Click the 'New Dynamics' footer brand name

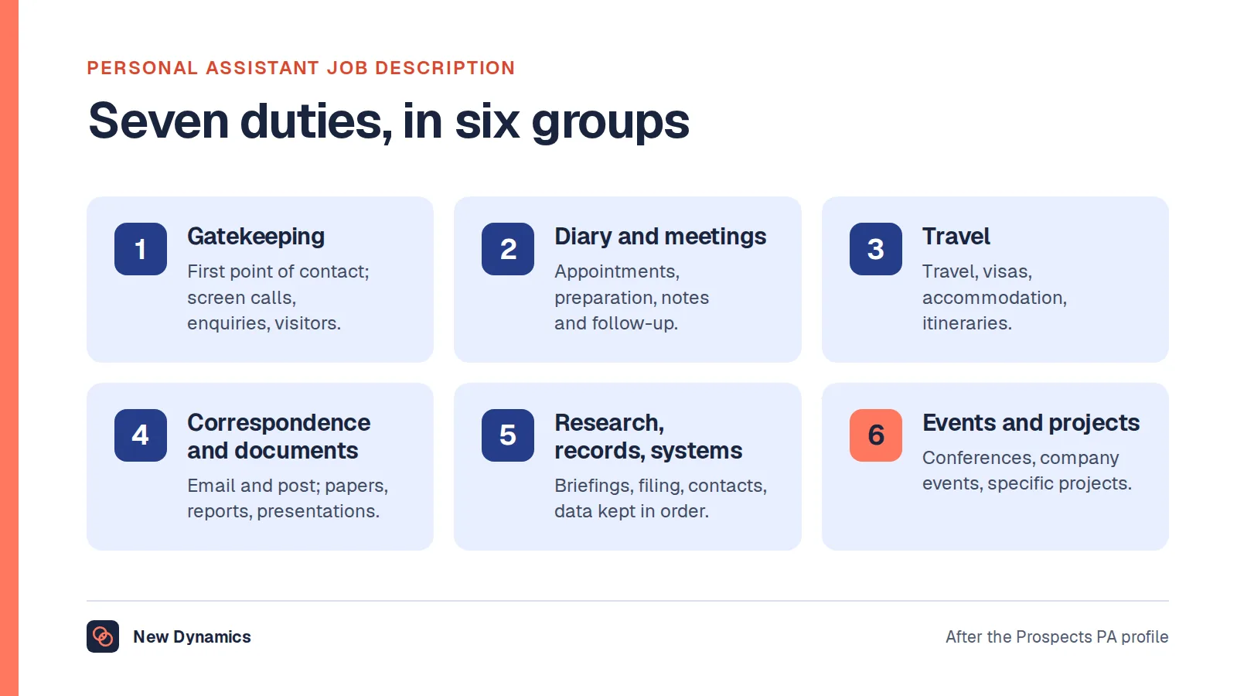pyautogui.click(x=192, y=636)
